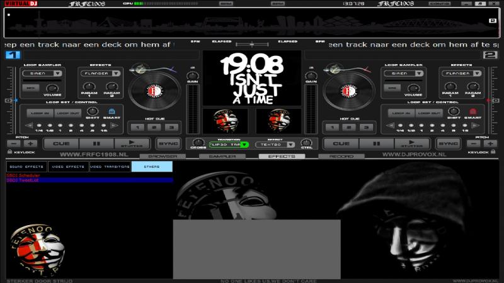The height and width of the screenshot is (283, 504).
Task: Click deck 2 effect Param 2 knob
Action: 473,86
